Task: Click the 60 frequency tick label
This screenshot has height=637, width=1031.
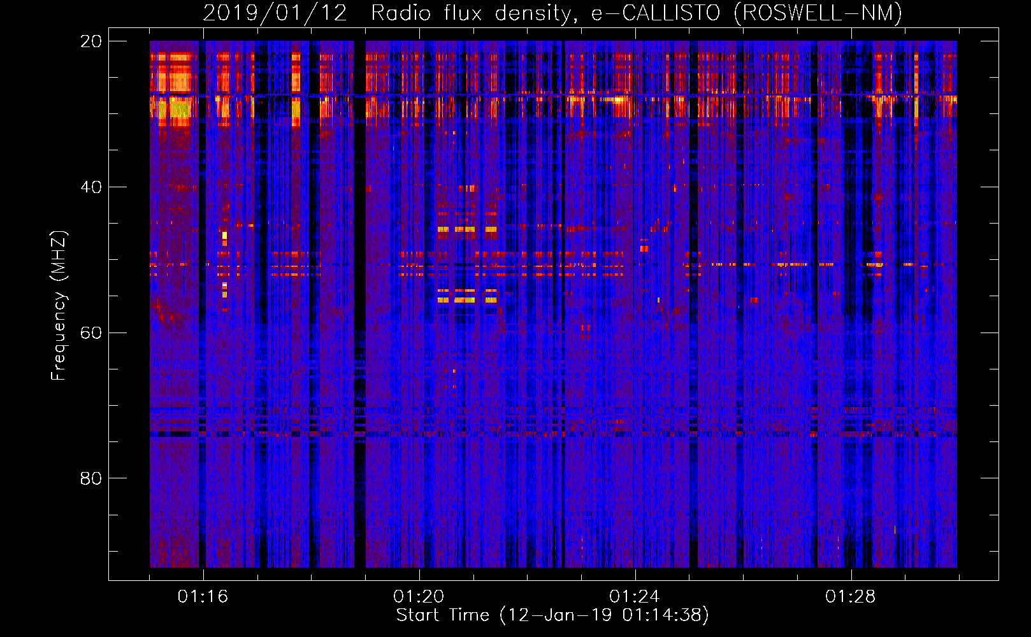Action: [91, 333]
